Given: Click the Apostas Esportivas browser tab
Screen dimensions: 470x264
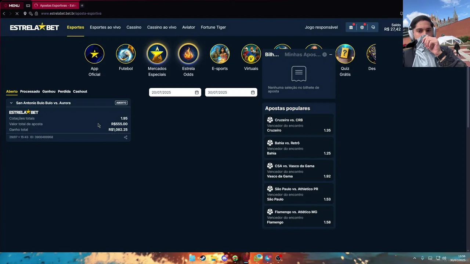Looking at the screenshot, I should 55,5.
